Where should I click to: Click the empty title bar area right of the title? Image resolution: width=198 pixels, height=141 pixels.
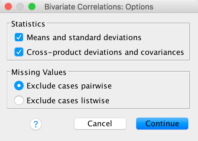pyautogui.click(x=177, y=6)
